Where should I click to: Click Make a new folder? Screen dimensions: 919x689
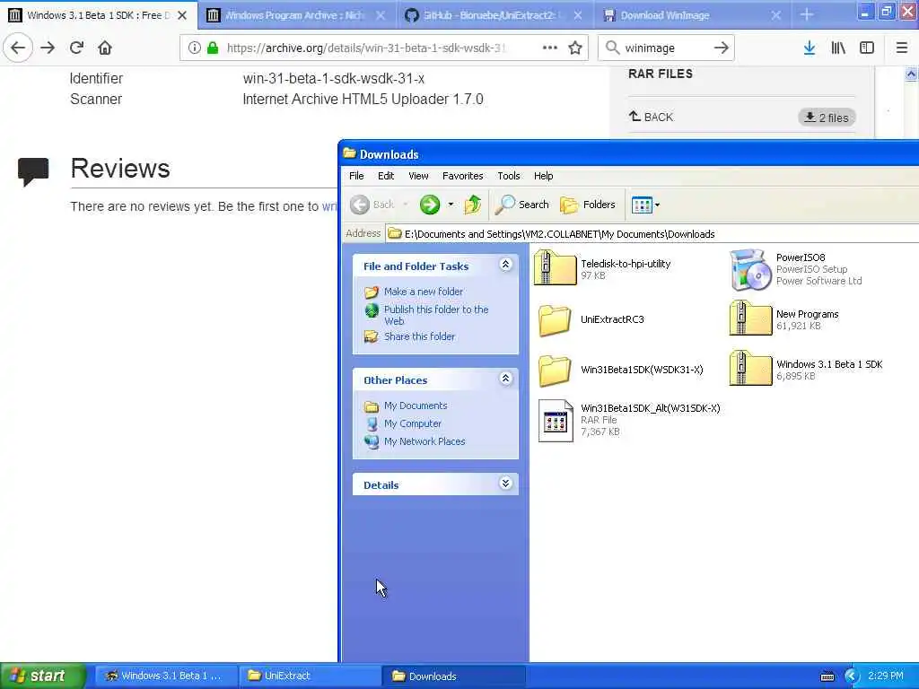click(424, 292)
